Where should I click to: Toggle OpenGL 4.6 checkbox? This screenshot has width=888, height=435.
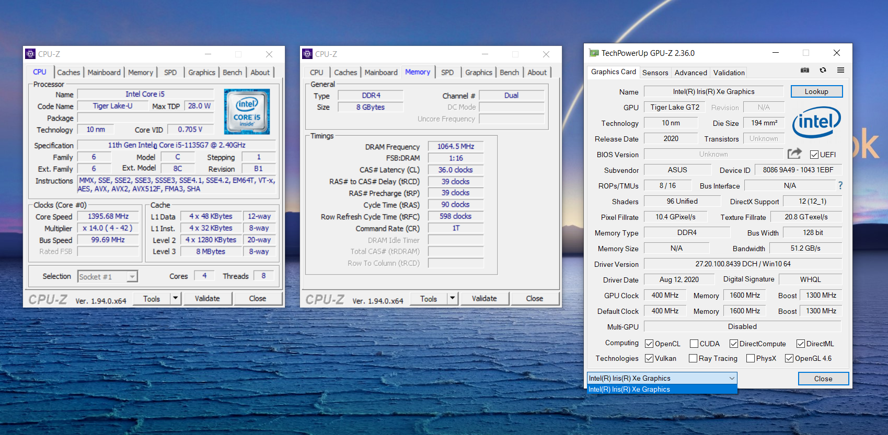point(789,358)
